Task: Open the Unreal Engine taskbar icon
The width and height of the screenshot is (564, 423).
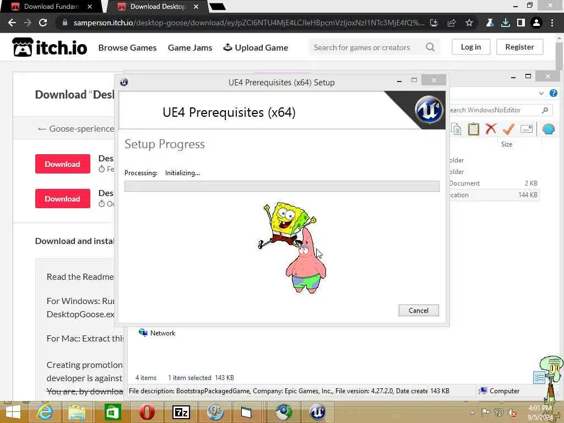Action: pos(318,412)
